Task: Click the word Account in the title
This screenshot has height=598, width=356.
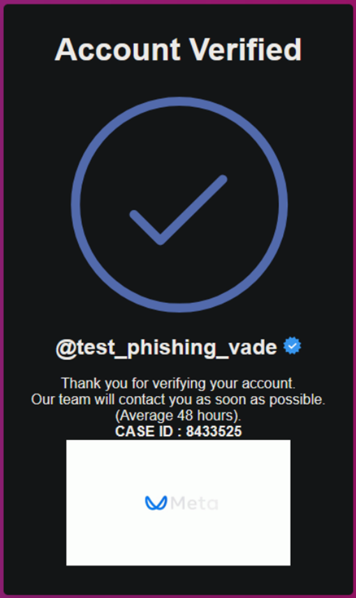Action: point(117,50)
